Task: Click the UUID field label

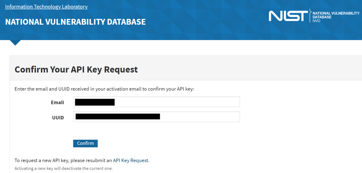Action: pos(58,118)
